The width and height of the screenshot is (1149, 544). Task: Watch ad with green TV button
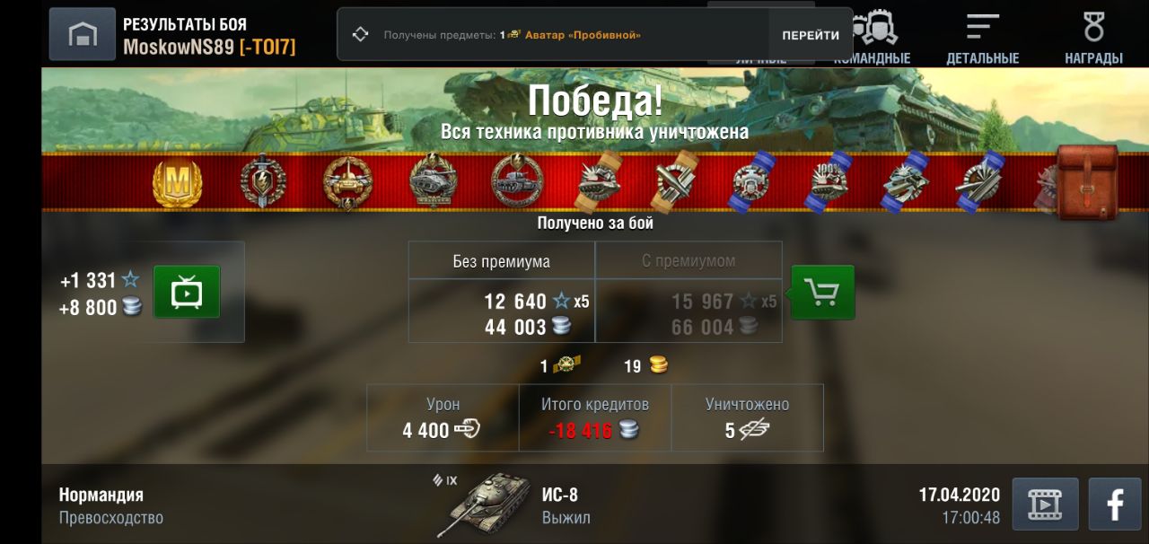(187, 292)
